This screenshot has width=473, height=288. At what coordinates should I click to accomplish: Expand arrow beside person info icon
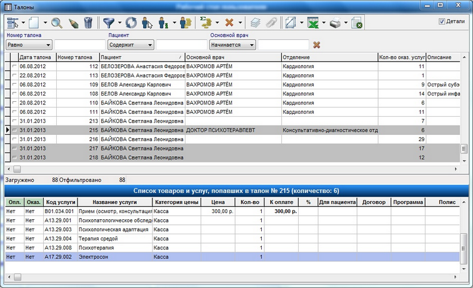click(174, 22)
